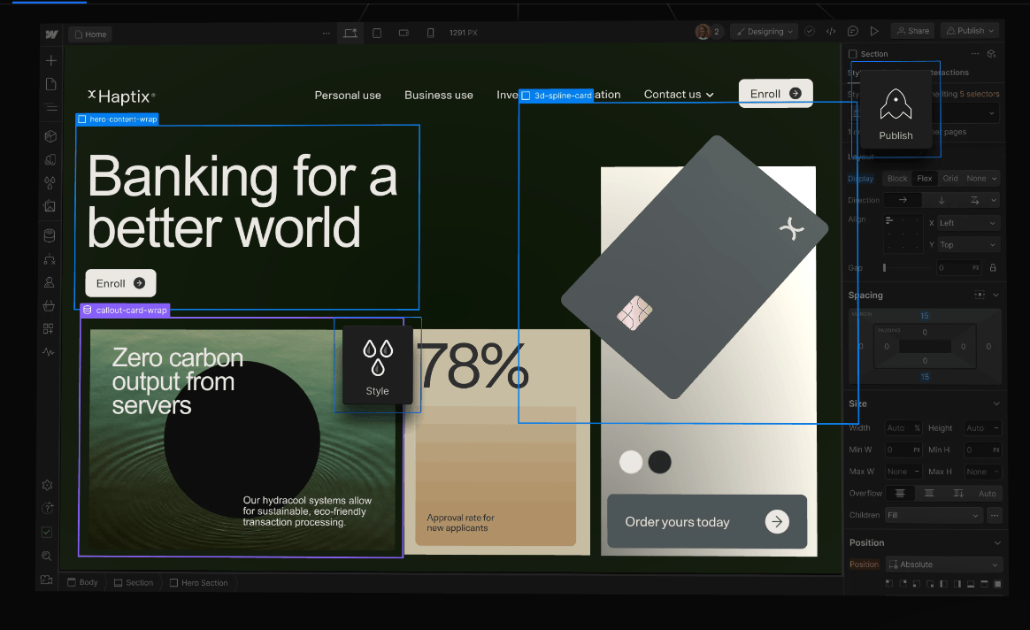Switch to mobile portrait breakpoint
The width and height of the screenshot is (1030, 630).
point(430,34)
